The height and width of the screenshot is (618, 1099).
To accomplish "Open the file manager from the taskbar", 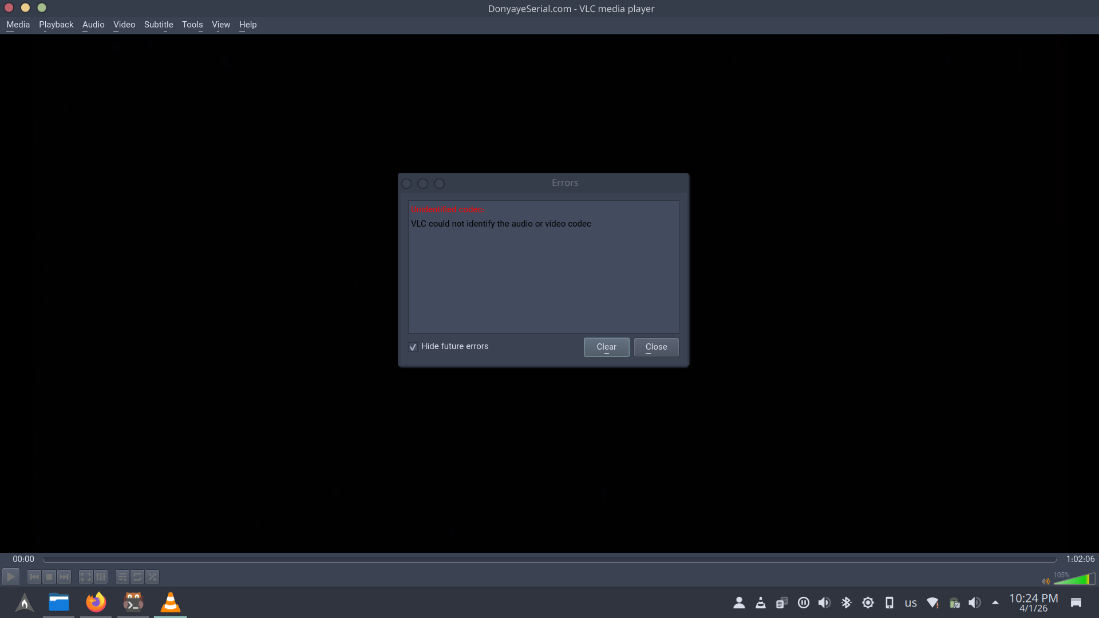I will coord(59,603).
